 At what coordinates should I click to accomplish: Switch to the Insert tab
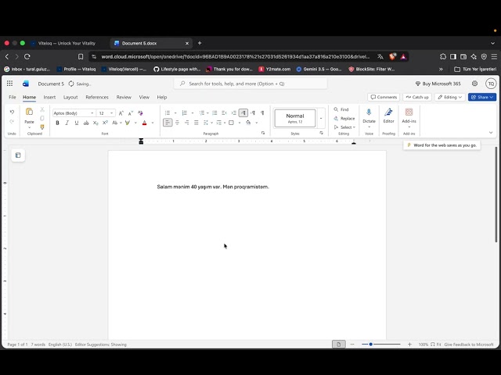49,97
